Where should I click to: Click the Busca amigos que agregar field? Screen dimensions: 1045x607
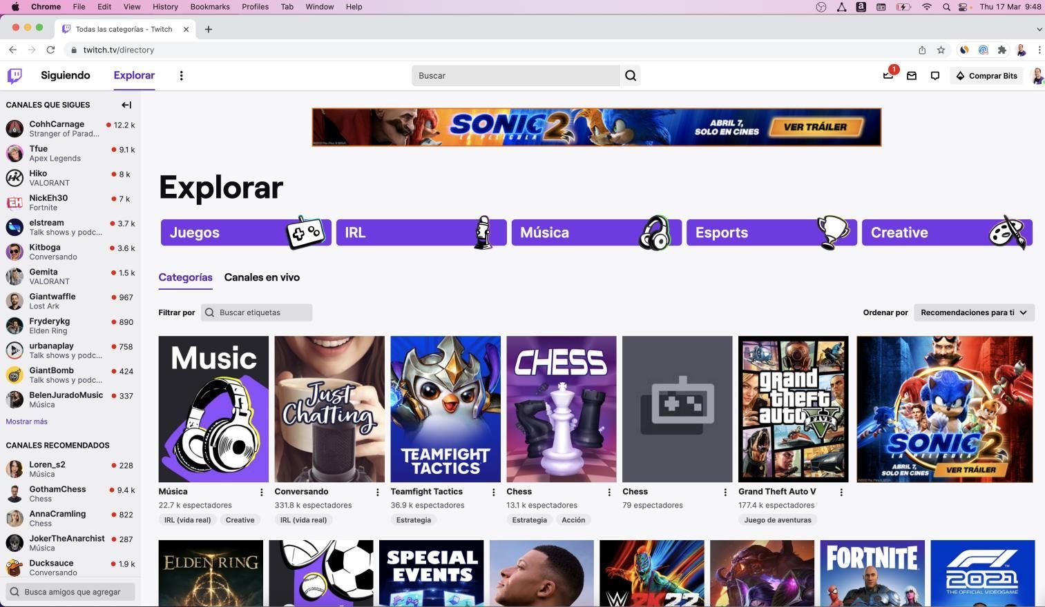click(70, 592)
